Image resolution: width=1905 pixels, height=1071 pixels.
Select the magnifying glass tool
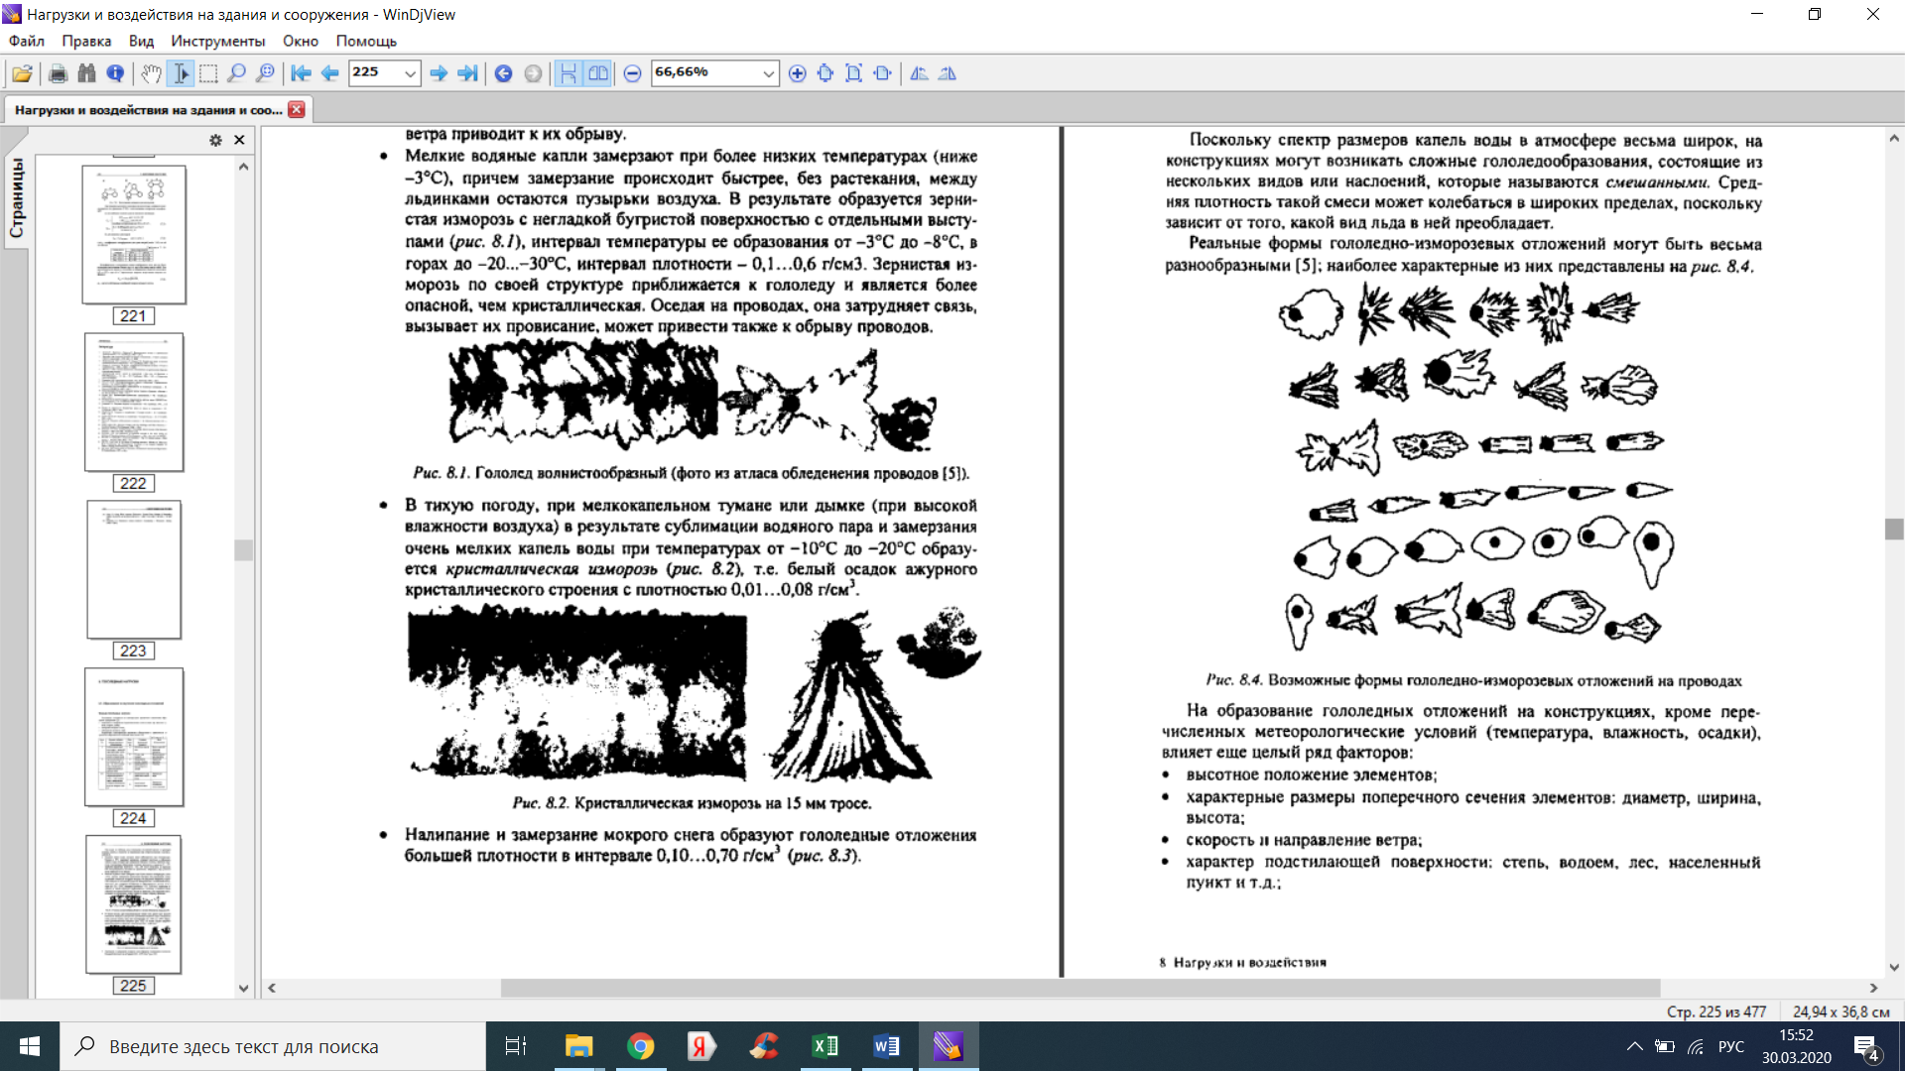click(x=236, y=73)
